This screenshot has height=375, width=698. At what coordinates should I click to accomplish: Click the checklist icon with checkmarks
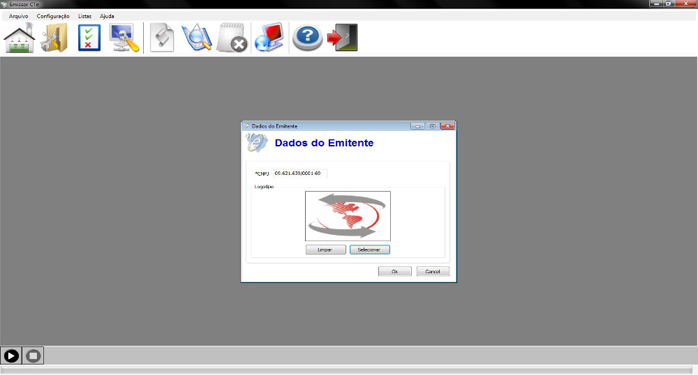(89, 38)
